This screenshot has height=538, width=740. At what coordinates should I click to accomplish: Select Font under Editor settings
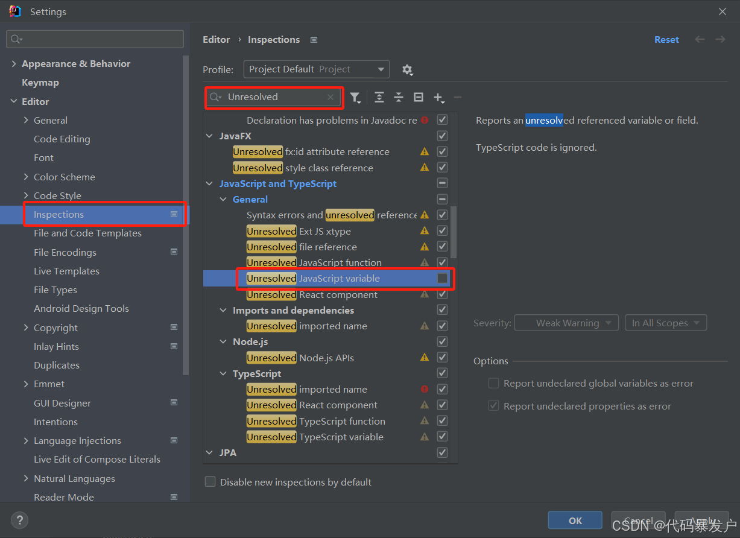43,158
